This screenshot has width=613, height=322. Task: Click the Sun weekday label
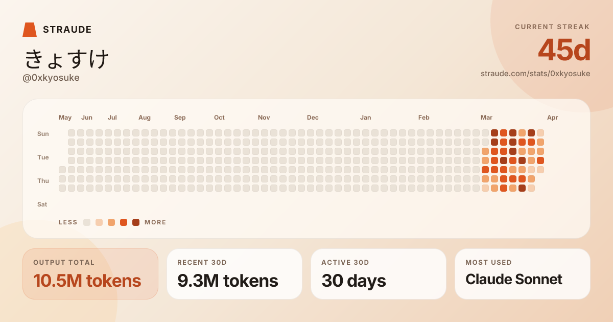pos(43,134)
